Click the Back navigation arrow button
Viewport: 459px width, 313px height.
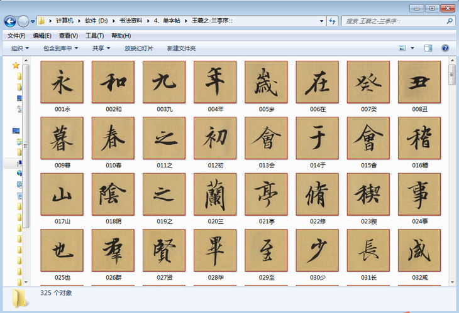tap(11, 21)
